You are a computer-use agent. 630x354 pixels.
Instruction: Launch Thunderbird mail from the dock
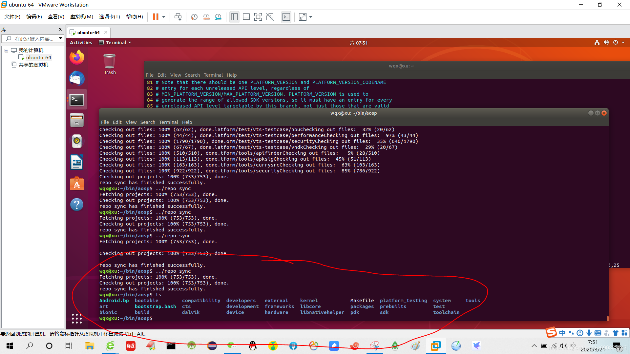tap(77, 79)
